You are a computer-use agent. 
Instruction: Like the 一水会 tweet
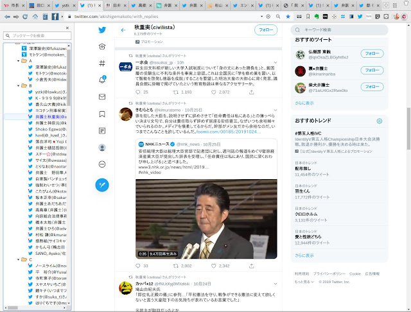point(214,92)
